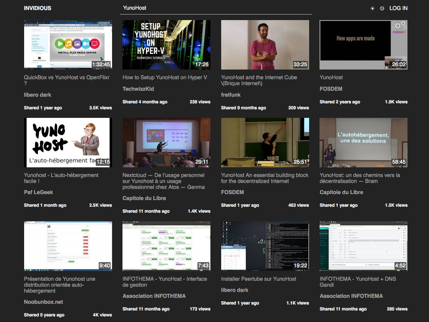This screenshot has height=322, width=429.
Task: Visit libero dark channel under QuickBox video
Action: (x=37, y=95)
